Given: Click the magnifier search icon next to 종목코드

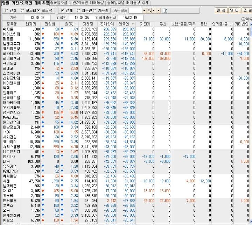Looking at the screenshot, I should (x=149, y=10).
